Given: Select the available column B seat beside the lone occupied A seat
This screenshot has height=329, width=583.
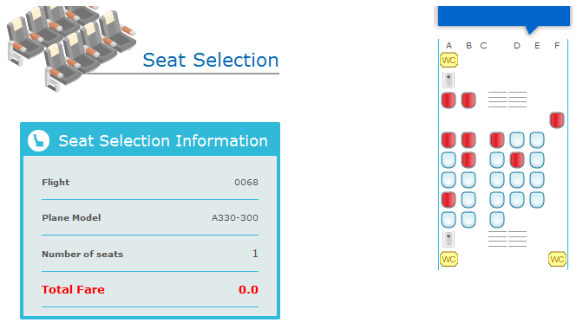Looking at the screenshot, I should 468,199.
